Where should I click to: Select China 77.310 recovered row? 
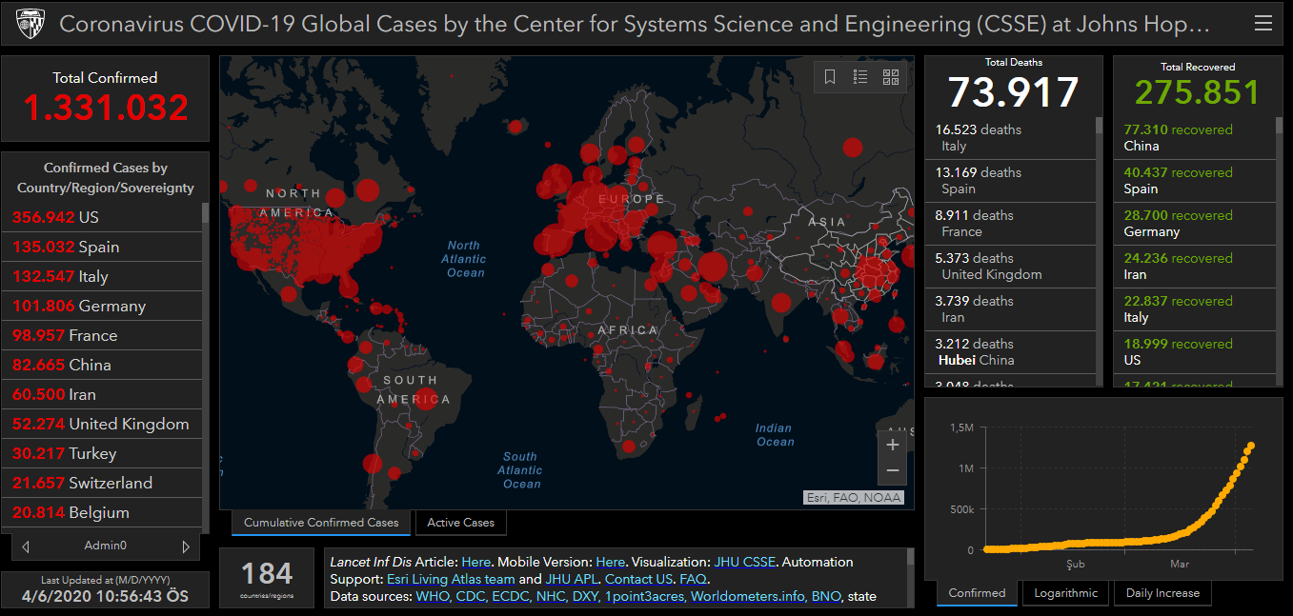coord(1195,138)
